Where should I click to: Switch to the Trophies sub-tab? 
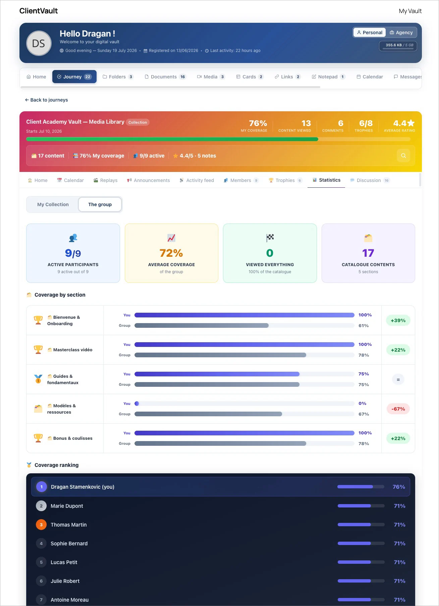tap(285, 180)
